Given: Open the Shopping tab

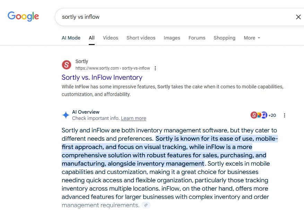Looking at the screenshot, I should [225, 38].
